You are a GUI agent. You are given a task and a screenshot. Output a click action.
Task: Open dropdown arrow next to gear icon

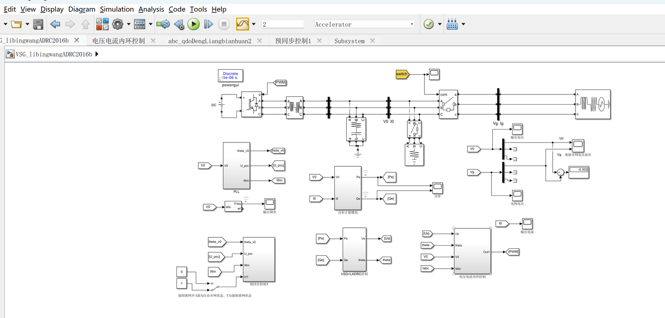tap(129, 24)
